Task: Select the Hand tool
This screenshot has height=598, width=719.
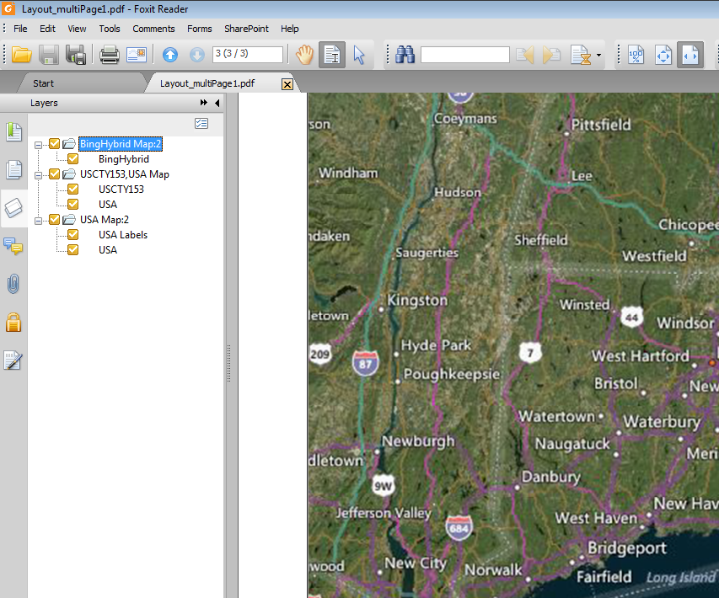Action: [304, 55]
